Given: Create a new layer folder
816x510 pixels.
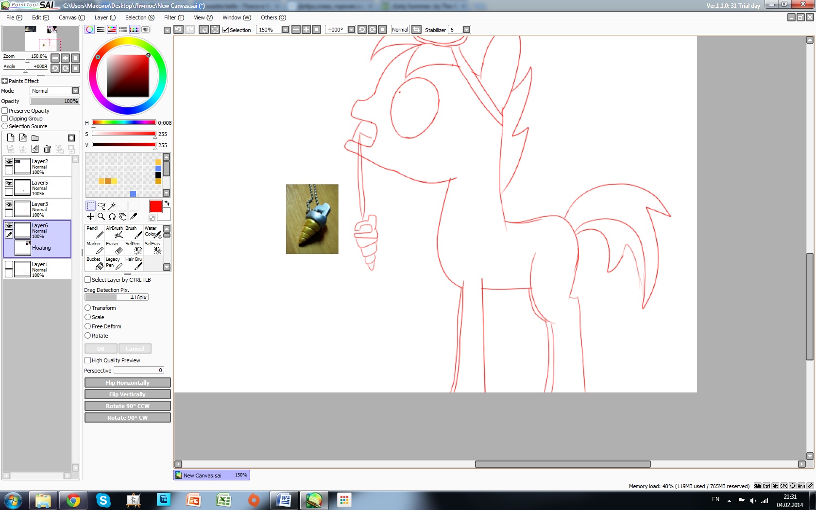Looking at the screenshot, I should point(35,138).
